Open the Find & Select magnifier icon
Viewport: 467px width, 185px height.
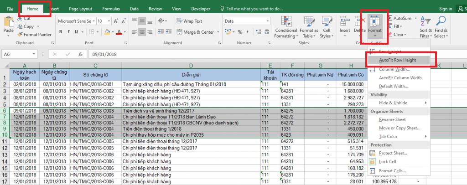pyautogui.click(x=441, y=21)
